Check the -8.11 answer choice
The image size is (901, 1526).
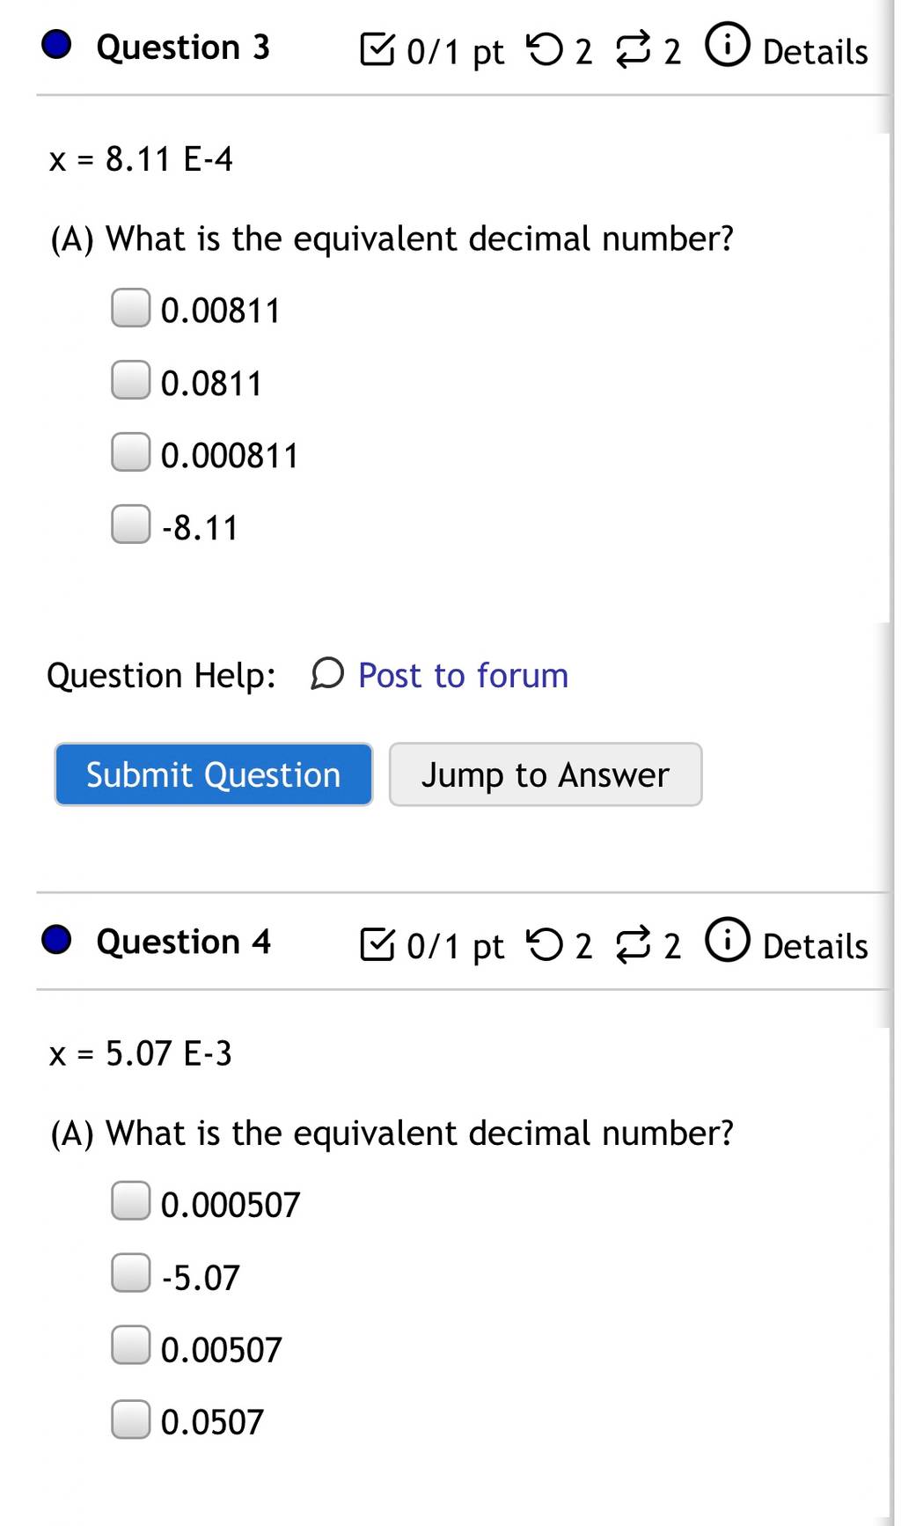(130, 525)
